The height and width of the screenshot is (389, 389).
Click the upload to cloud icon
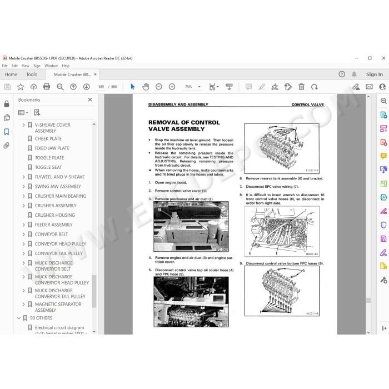click(34, 87)
